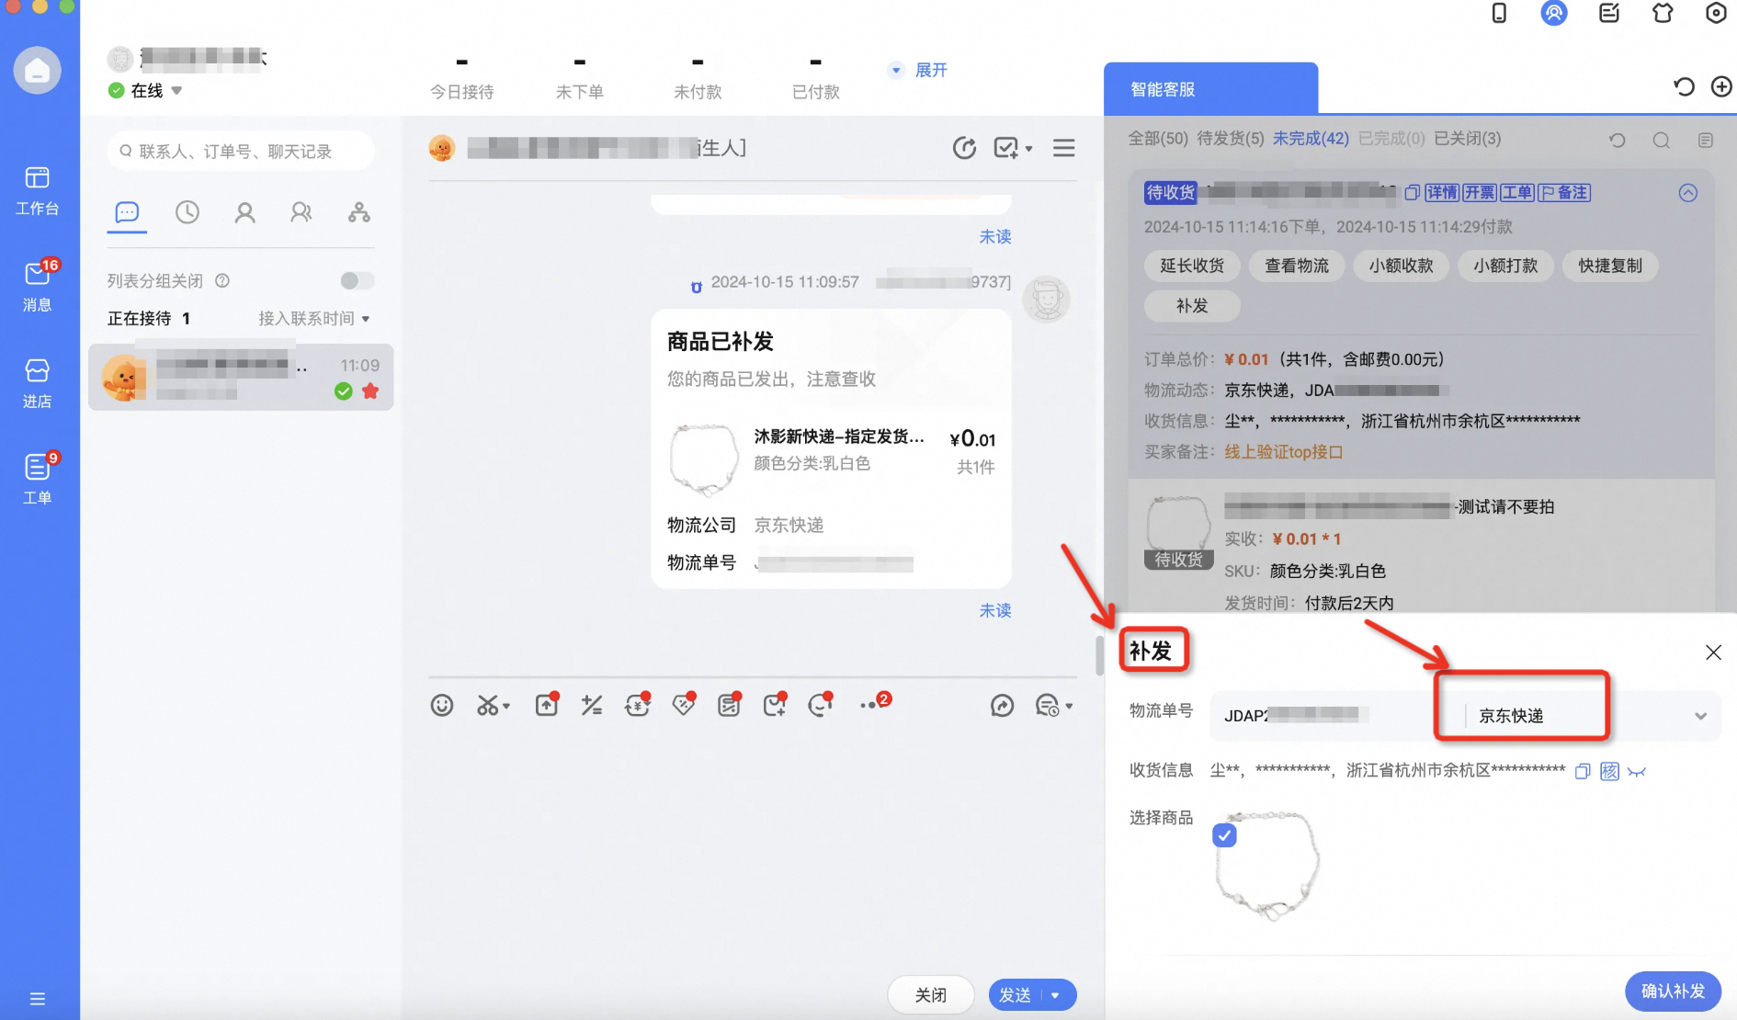The height and width of the screenshot is (1020, 1737).
Task: Copy 收货信息 address in 补发 form
Action: click(1582, 772)
